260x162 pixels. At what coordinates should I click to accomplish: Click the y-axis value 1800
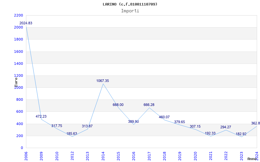click(x=19, y=40)
